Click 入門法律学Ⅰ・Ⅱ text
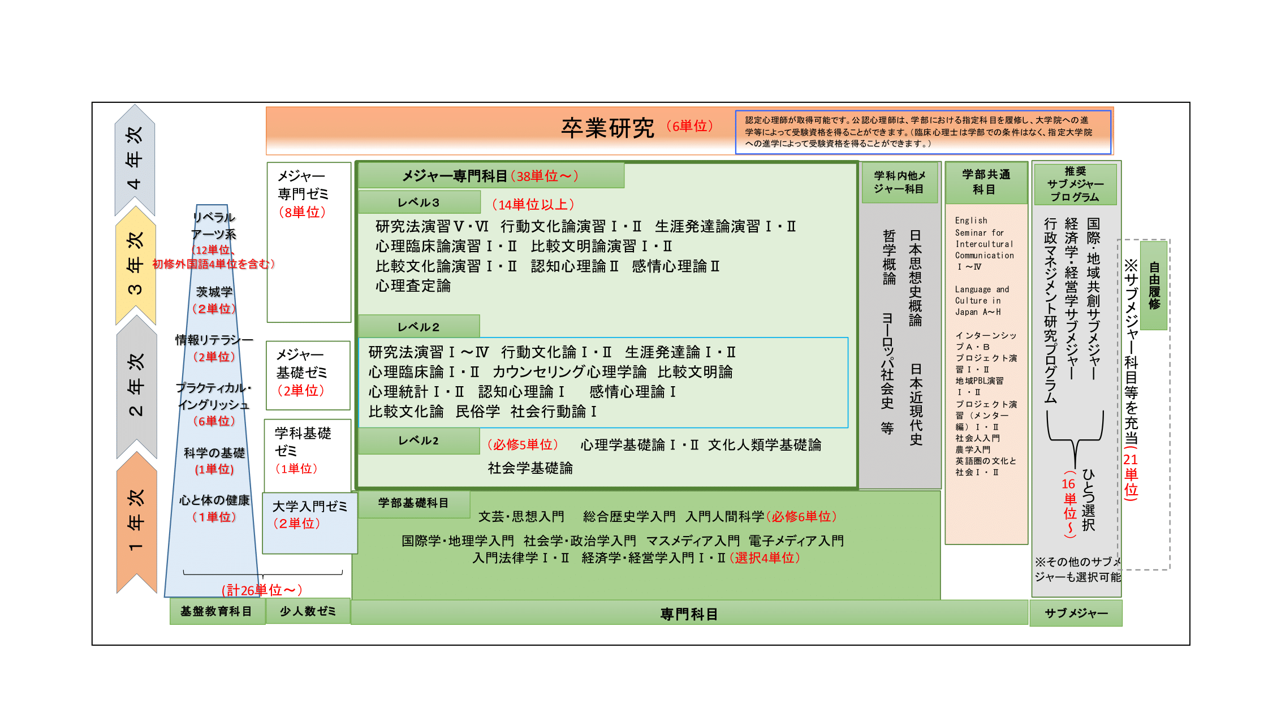This screenshot has width=1277, height=713. [x=521, y=558]
